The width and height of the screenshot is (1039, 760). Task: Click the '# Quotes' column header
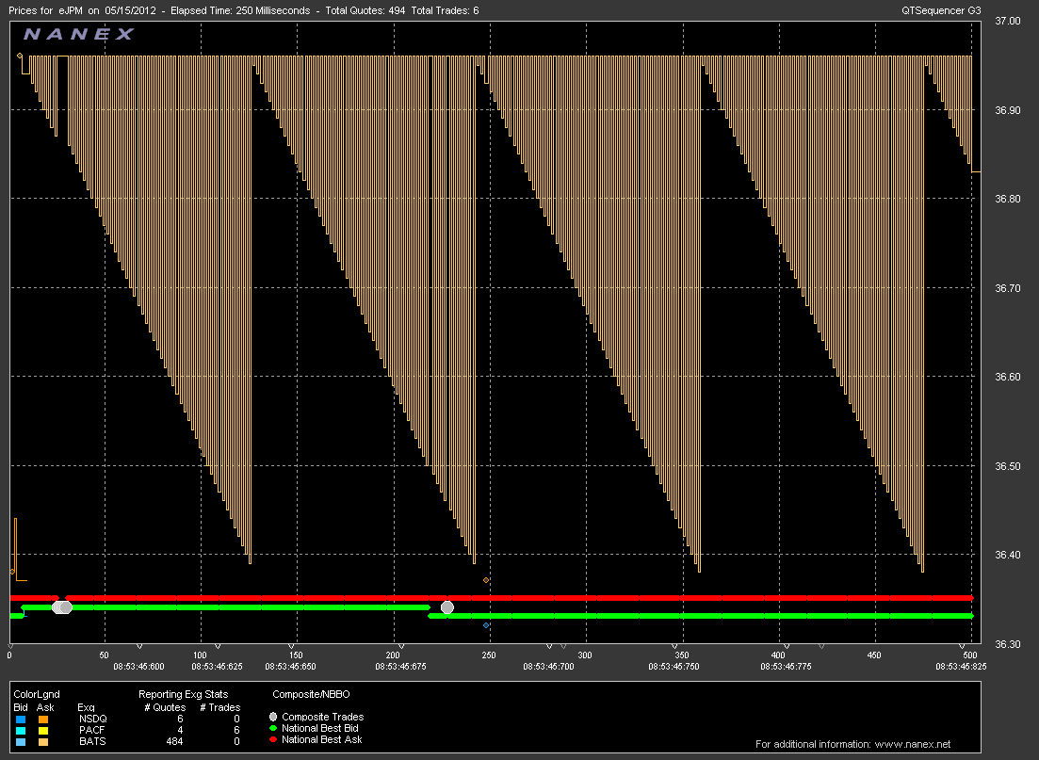pyautogui.click(x=165, y=707)
